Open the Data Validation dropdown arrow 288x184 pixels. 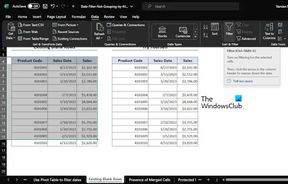point(285,39)
